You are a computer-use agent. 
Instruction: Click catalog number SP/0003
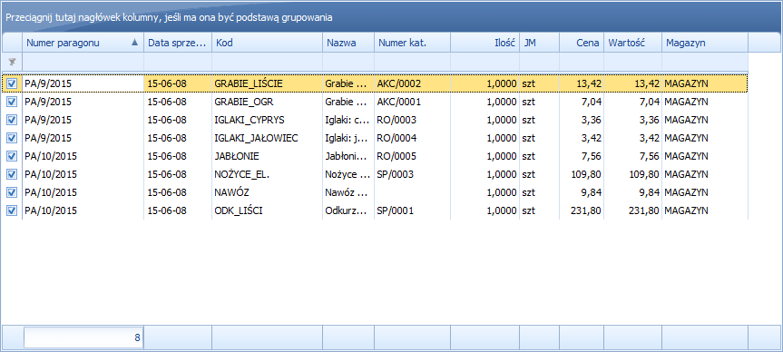tap(413, 174)
